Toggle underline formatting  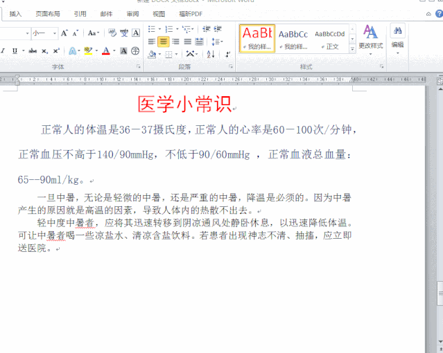pos(15,51)
